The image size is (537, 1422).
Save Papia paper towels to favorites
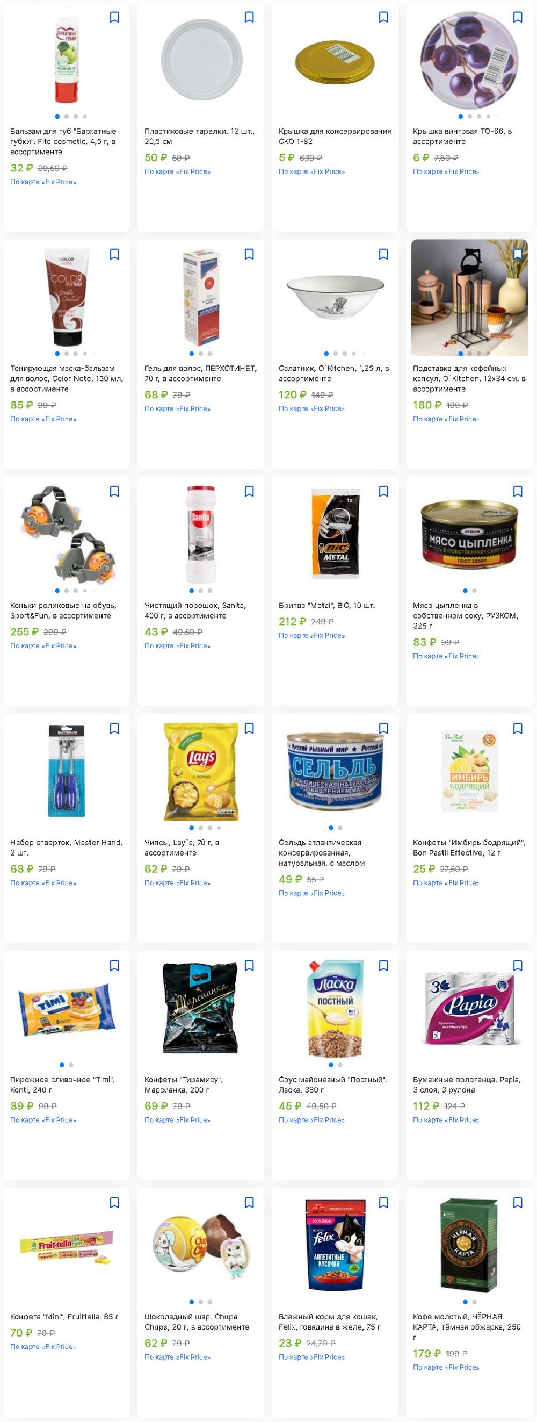(517, 966)
